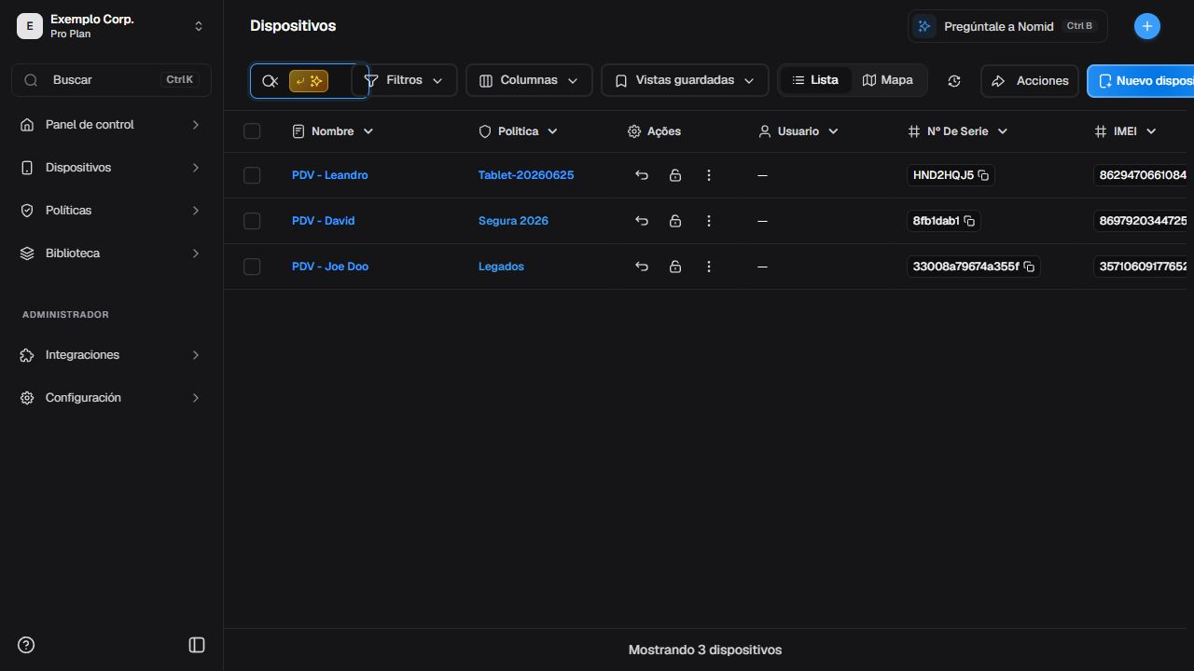Open Dispositivos in sidebar
The height and width of the screenshot is (671, 1194).
[x=111, y=168]
